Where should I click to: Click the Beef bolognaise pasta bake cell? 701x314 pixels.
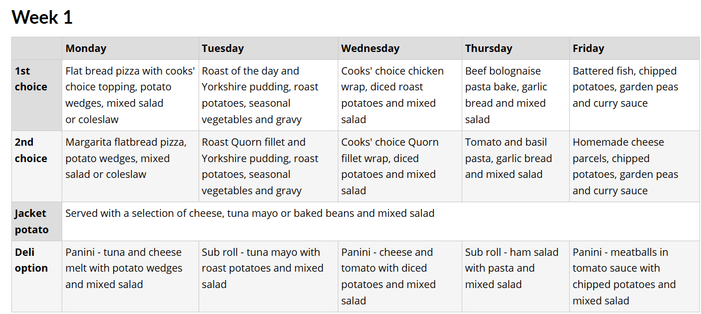[515, 95]
